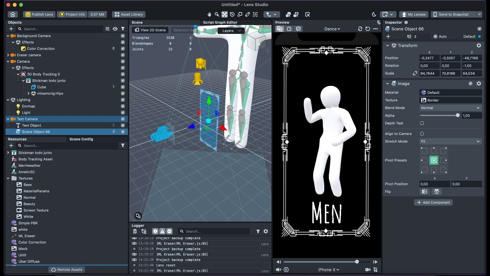
Task: Pause the preview playback
Action: pos(286,269)
